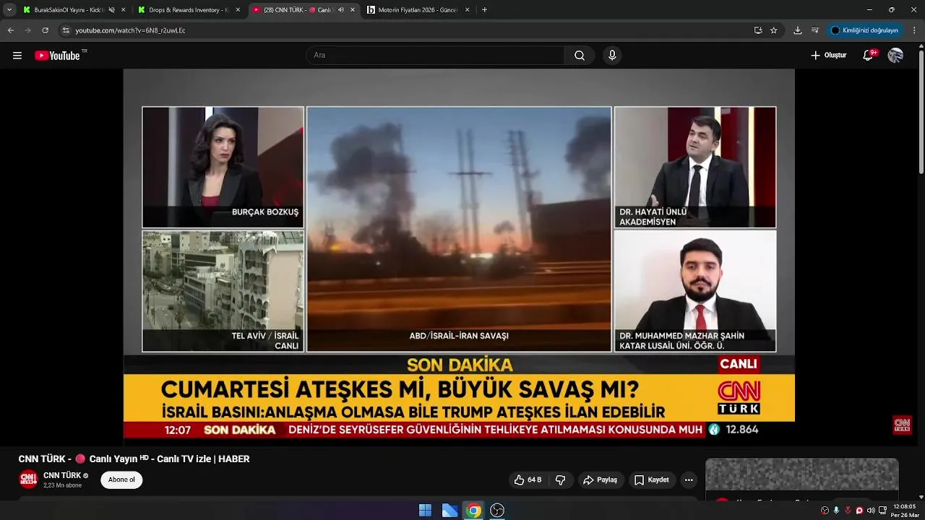Install app via address bar icon
This screenshot has height=520, width=925.
click(x=758, y=30)
